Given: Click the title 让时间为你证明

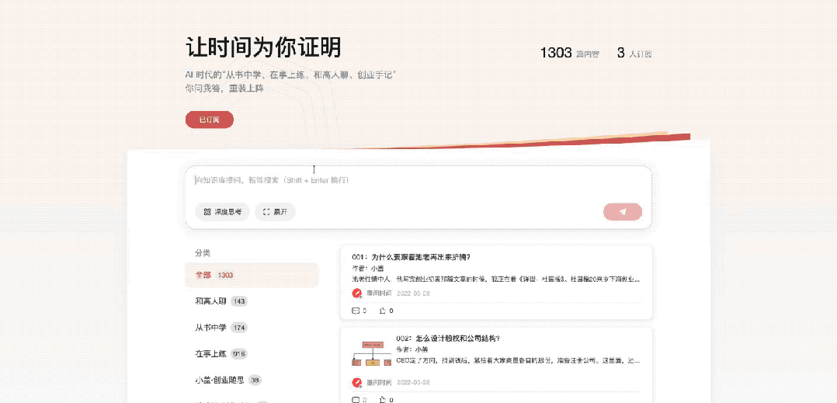Looking at the screenshot, I should coord(263,47).
